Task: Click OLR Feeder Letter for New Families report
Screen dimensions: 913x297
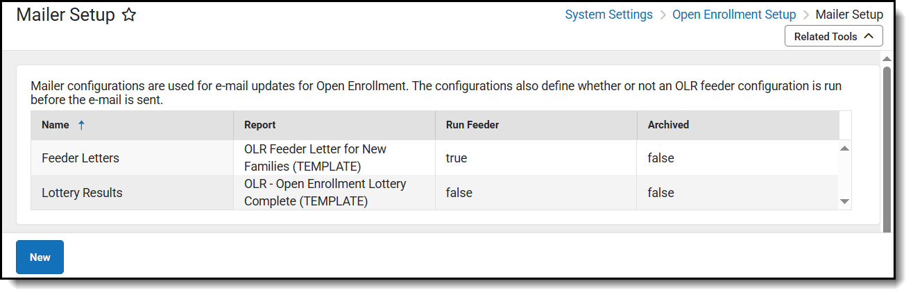Action: pyautogui.click(x=315, y=158)
